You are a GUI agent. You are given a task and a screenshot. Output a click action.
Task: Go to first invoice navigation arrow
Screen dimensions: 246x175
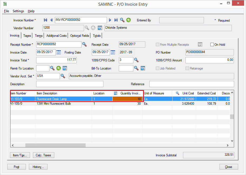(x=45, y=20)
